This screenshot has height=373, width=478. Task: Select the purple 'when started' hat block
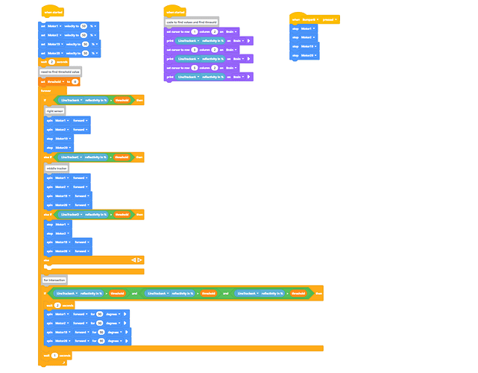pos(175,11)
